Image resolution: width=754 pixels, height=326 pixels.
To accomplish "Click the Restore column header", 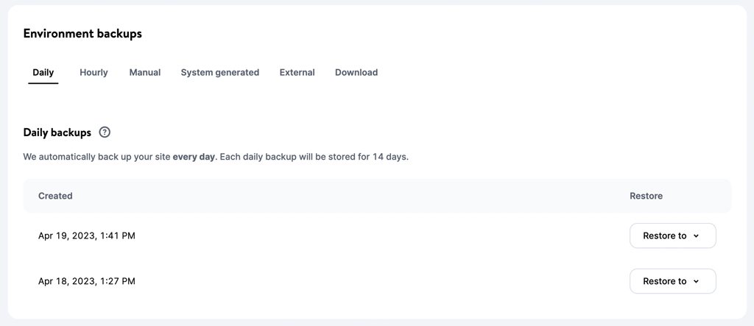I will (646, 196).
